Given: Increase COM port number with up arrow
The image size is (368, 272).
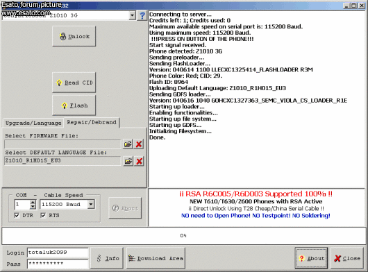Looking at the screenshot, I should coord(33,202).
